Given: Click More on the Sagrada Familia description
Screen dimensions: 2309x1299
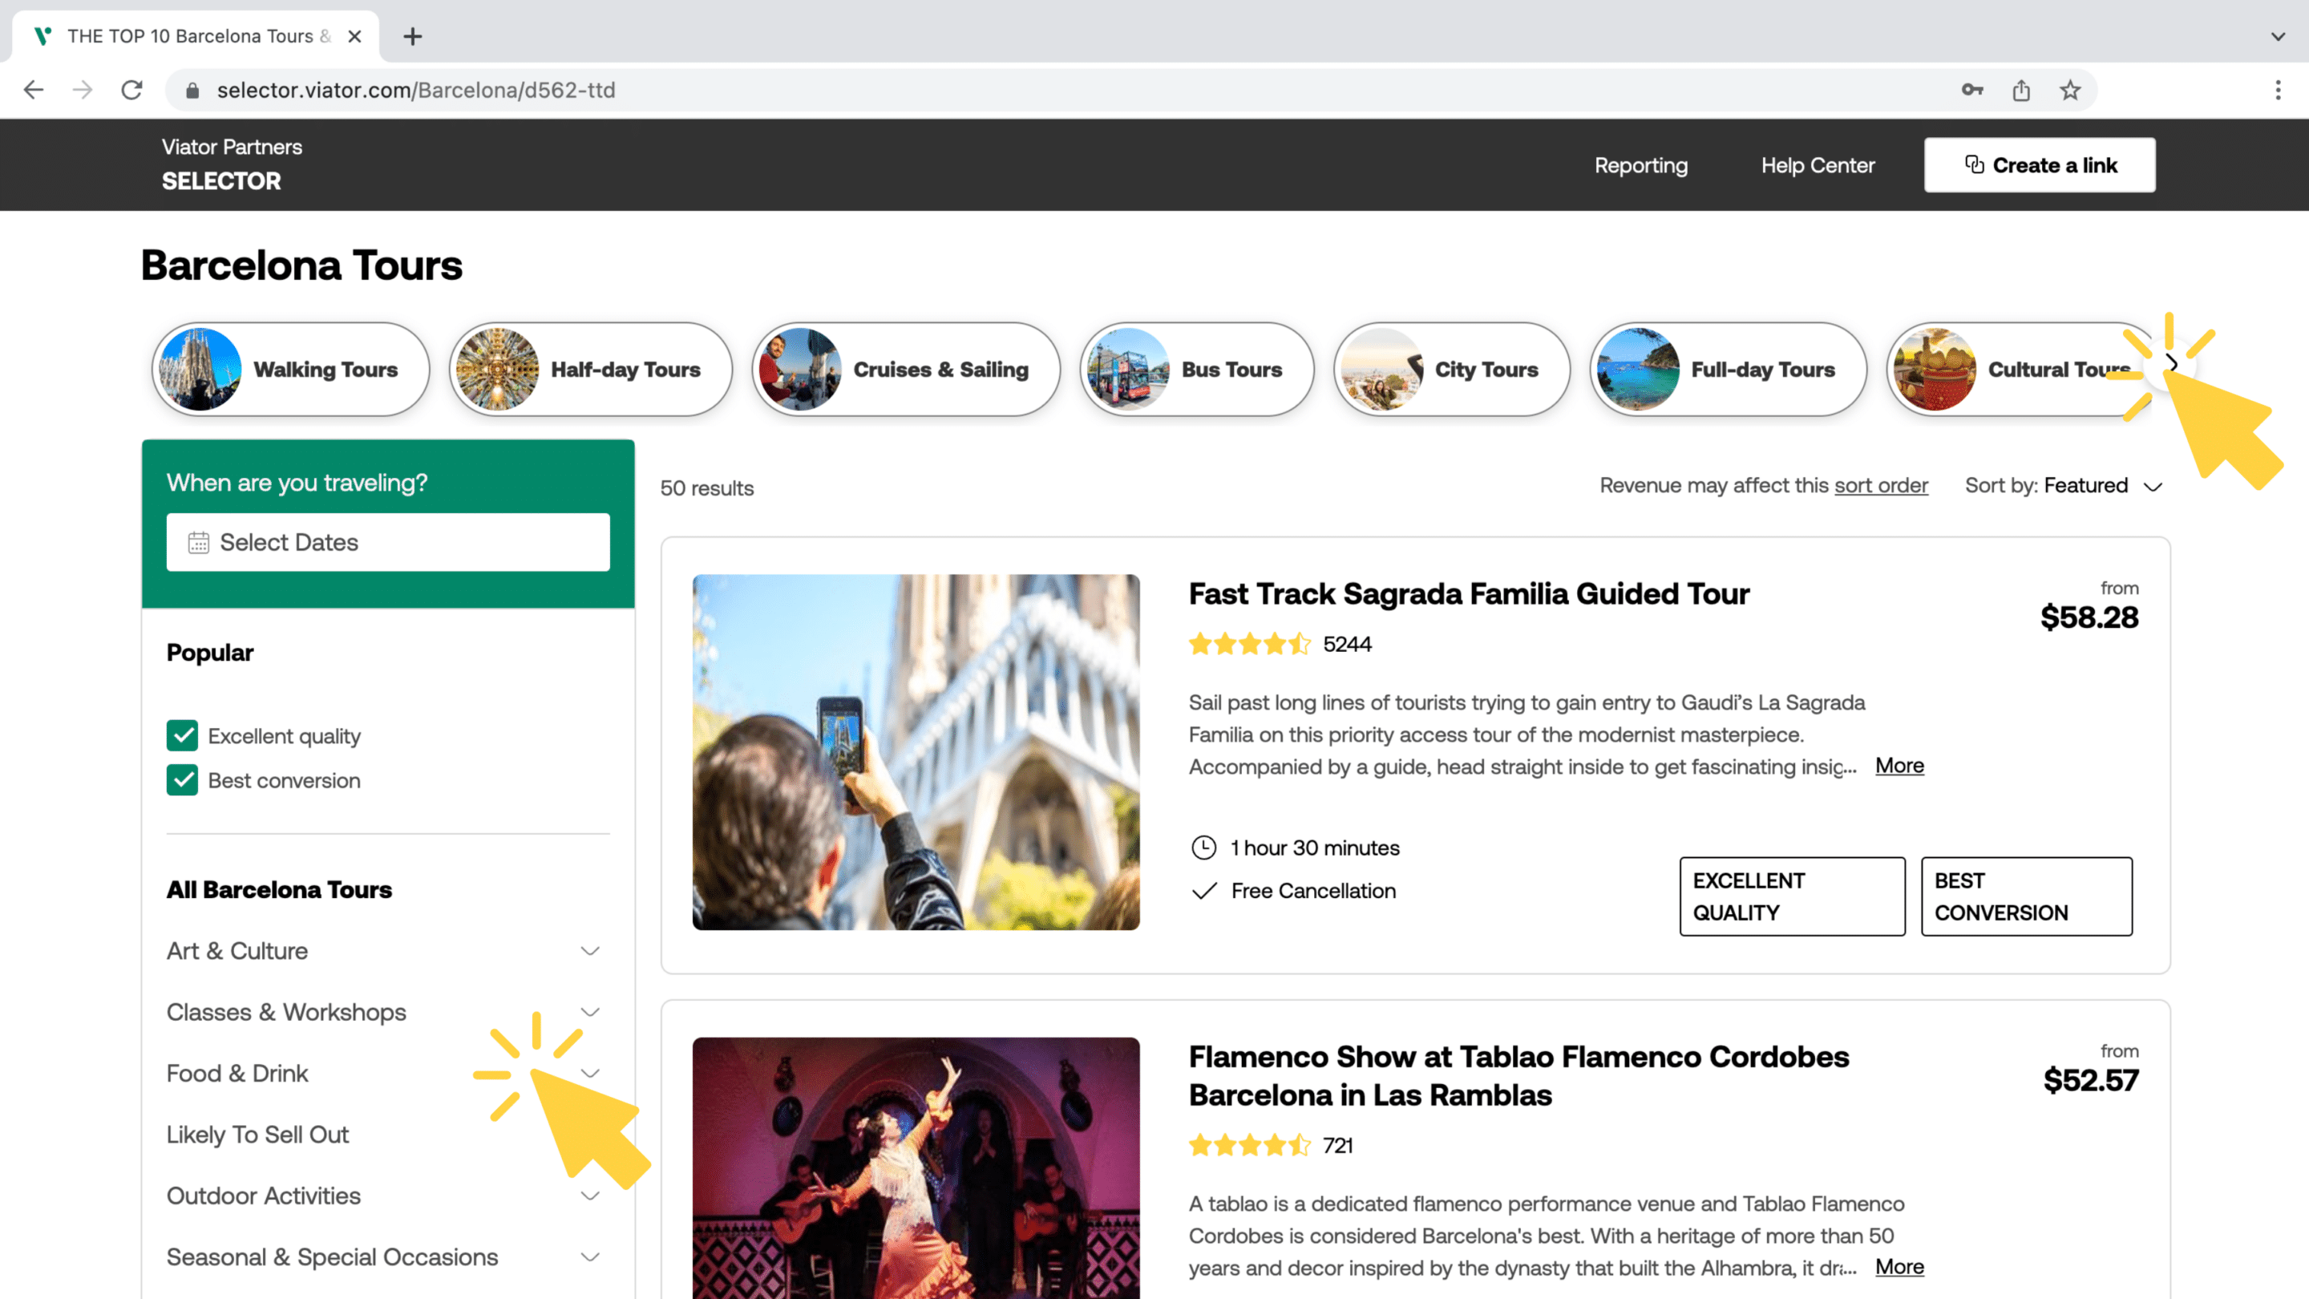Looking at the screenshot, I should click(x=1899, y=766).
